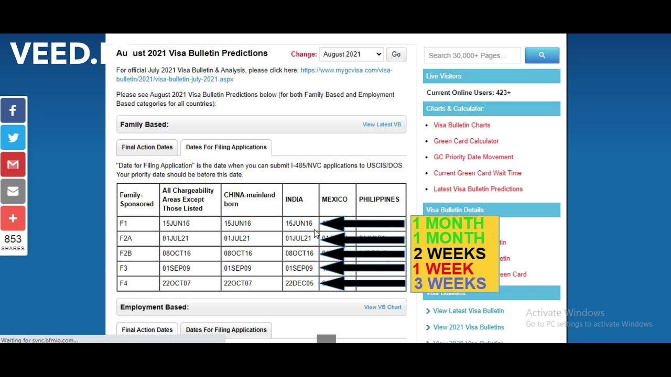
Task: Open GC Priority Date Movement link
Action: pos(473,157)
